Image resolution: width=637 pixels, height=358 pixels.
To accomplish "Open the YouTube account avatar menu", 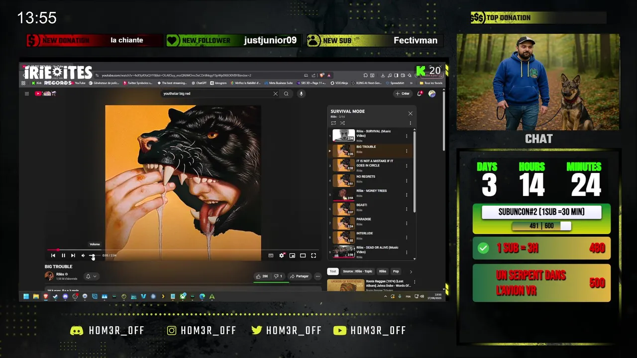I will [432, 93].
